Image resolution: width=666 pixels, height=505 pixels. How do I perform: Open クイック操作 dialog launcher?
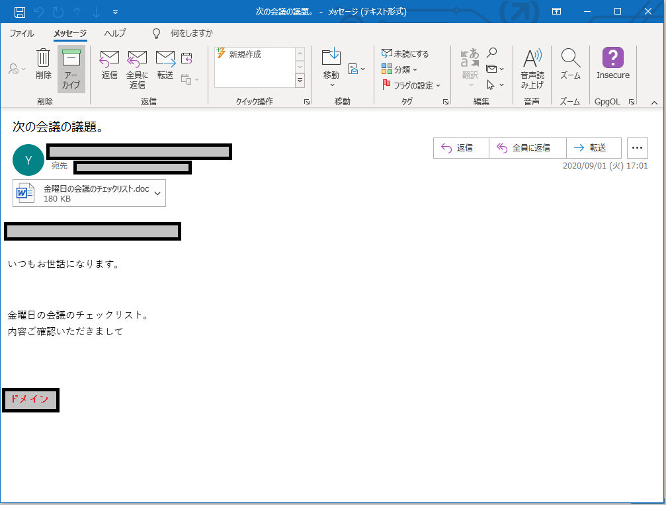pos(307,102)
